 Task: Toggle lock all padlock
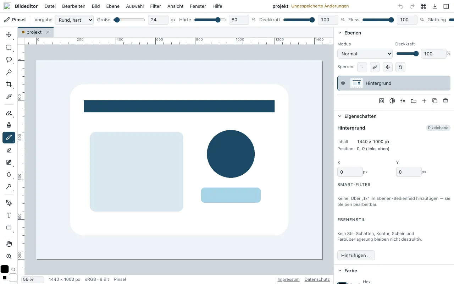(x=400, y=67)
